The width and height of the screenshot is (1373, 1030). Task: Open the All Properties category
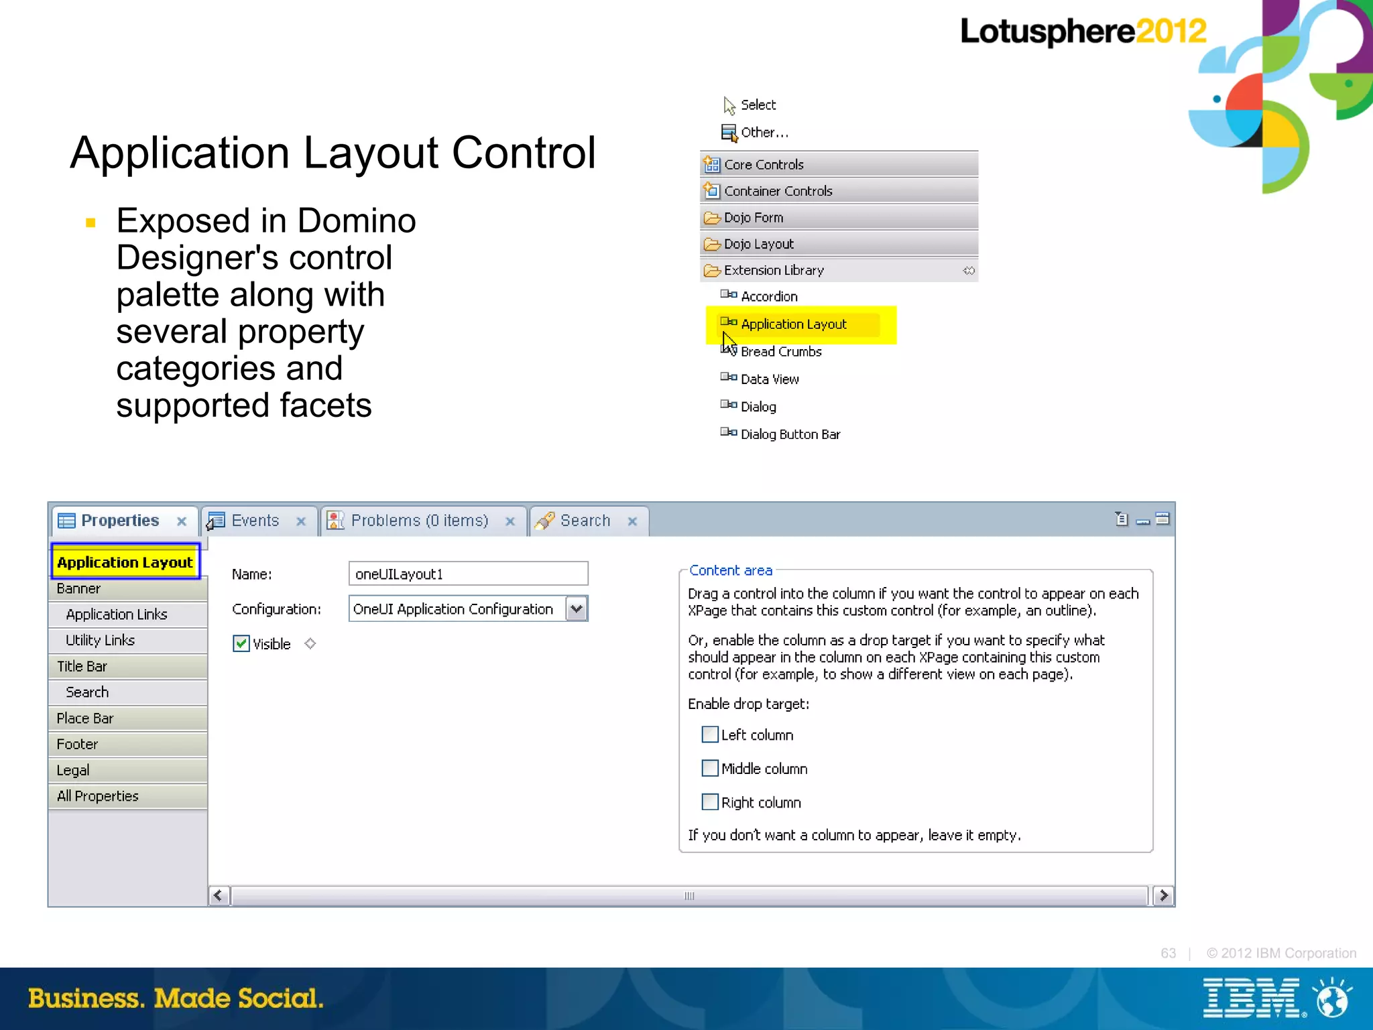(127, 796)
